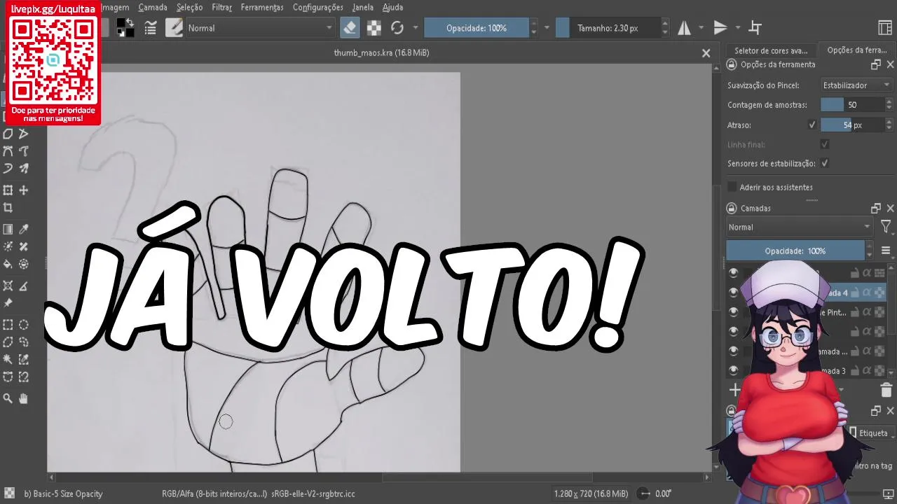Select the Pan hand tool

point(24,398)
